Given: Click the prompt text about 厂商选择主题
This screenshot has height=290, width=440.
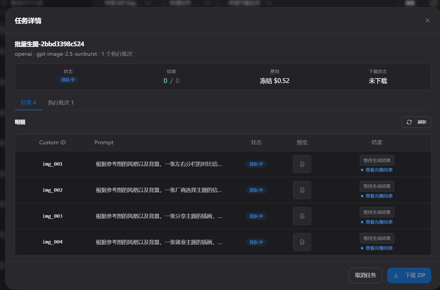Looking at the screenshot, I should 159,190.
